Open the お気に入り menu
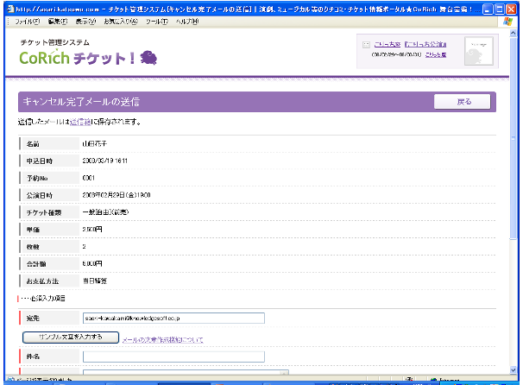This screenshot has width=523, height=385. 119,21
